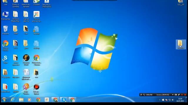This screenshot has height=105, width=188.
Task: Launch Windows Media Player from the taskbar
Action: 29,100
